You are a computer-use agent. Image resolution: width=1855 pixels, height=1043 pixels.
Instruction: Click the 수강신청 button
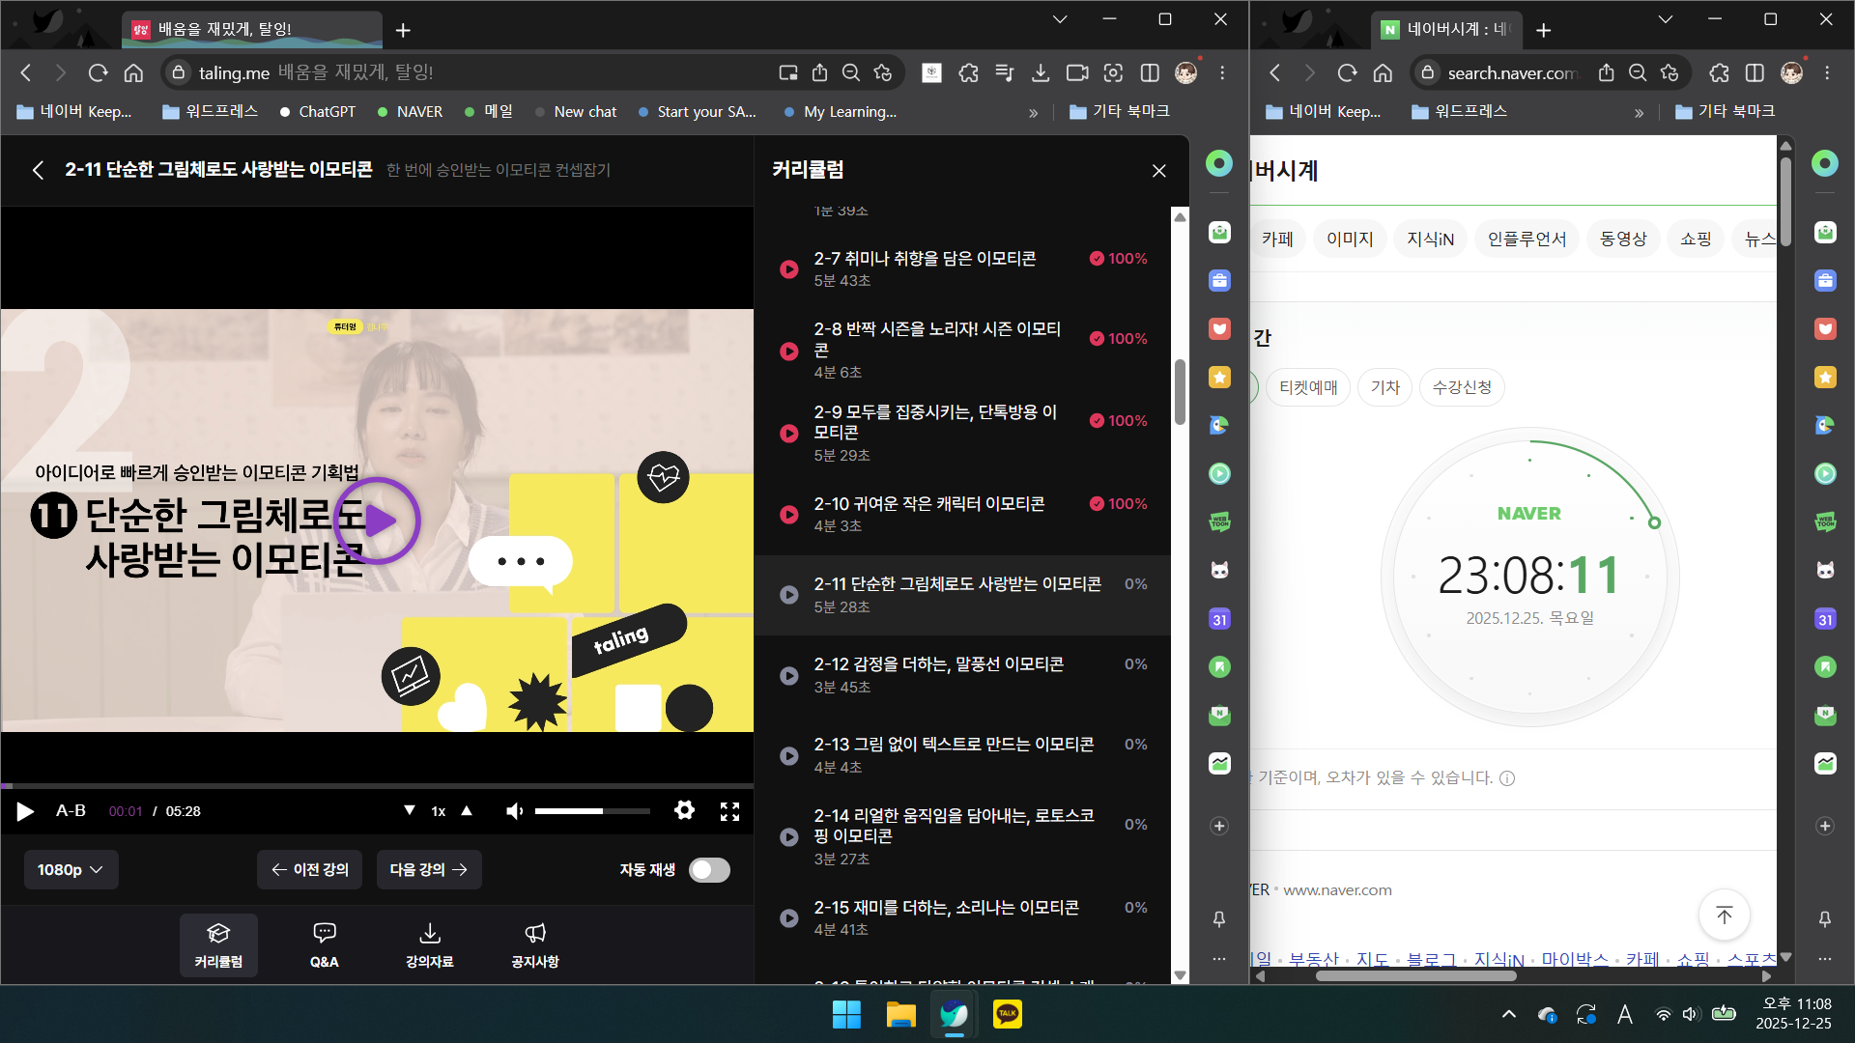(1461, 387)
